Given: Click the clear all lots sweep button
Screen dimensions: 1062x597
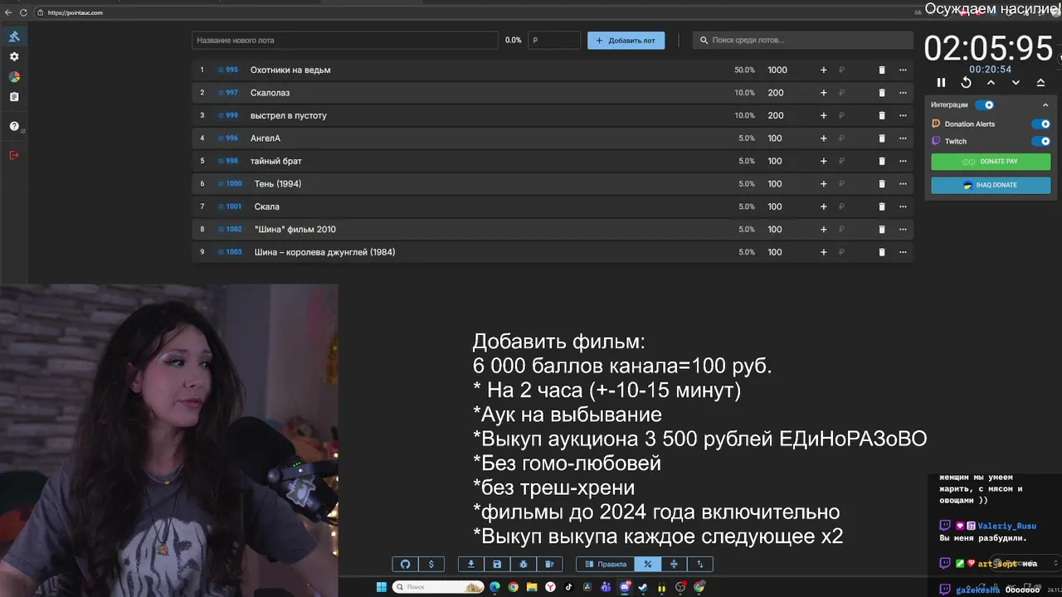Looking at the screenshot, I should click(x=548, y=564).
